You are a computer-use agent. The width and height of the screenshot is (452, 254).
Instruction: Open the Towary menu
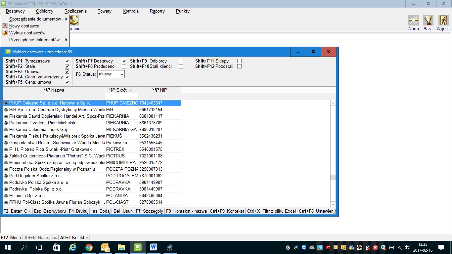pos(105,11)
